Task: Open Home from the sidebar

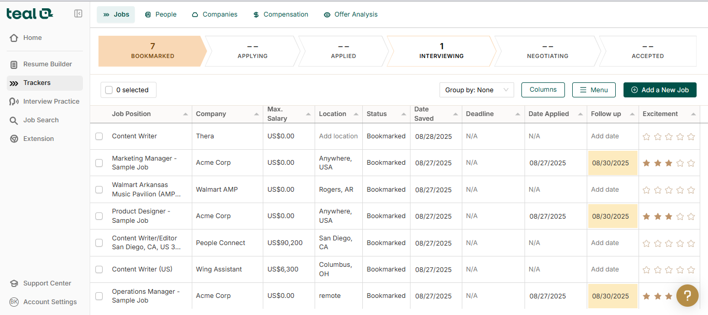Action: 32,37
